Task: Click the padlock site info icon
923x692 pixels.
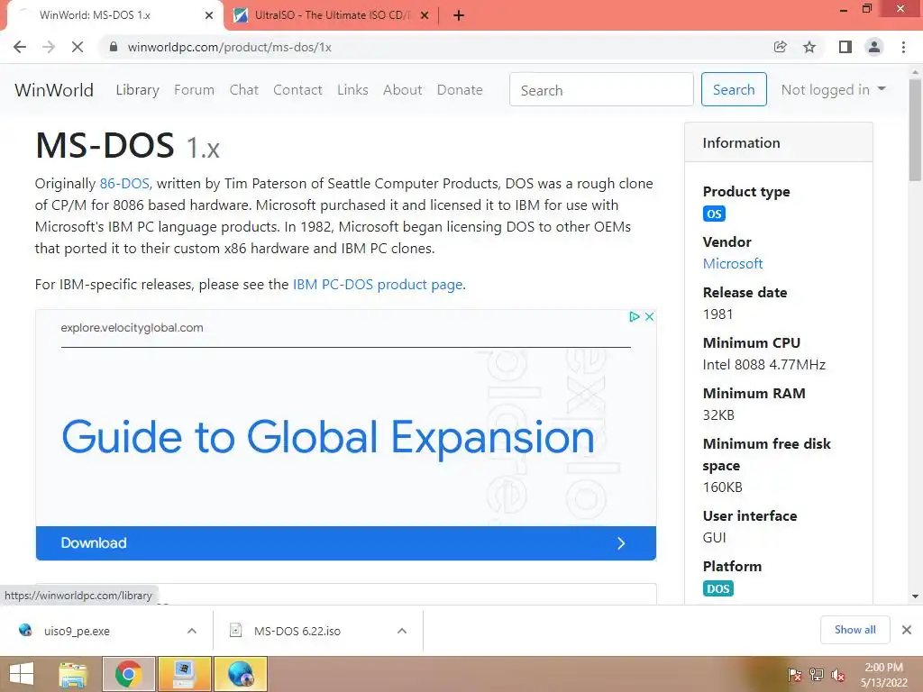Action: point(114,47)
